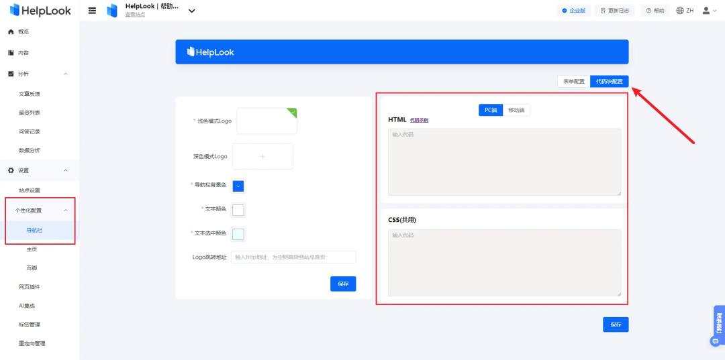Click the 企业版 badge button
This screenshot has height=360, width=725.
point(573,11)
